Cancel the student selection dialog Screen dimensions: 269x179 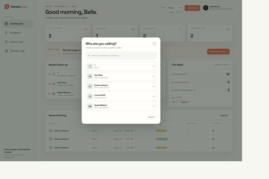click(x=151, y=117)
